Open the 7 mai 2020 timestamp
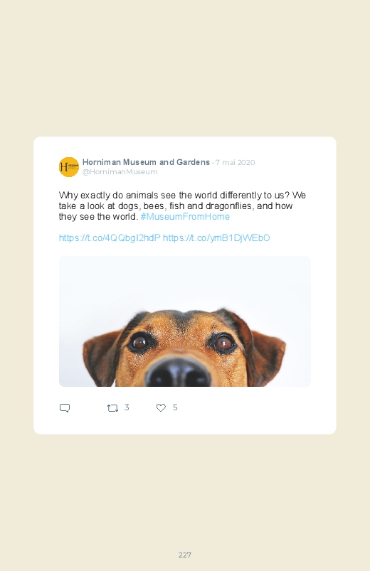 click(235, 162)
